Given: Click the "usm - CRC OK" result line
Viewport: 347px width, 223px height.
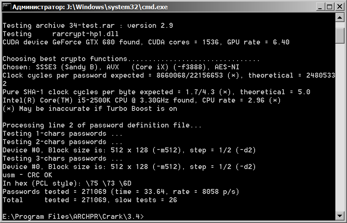Looking at the screenshot, I should (27, 175).
